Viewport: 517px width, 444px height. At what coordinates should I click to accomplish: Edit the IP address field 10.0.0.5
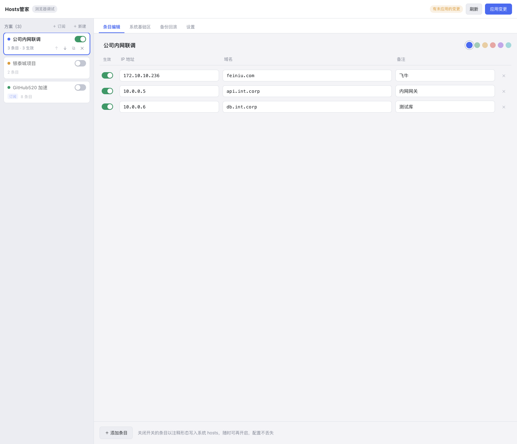[x=169, y=91]
